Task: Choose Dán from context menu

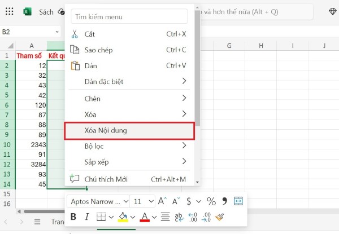Action: point(129,66)
